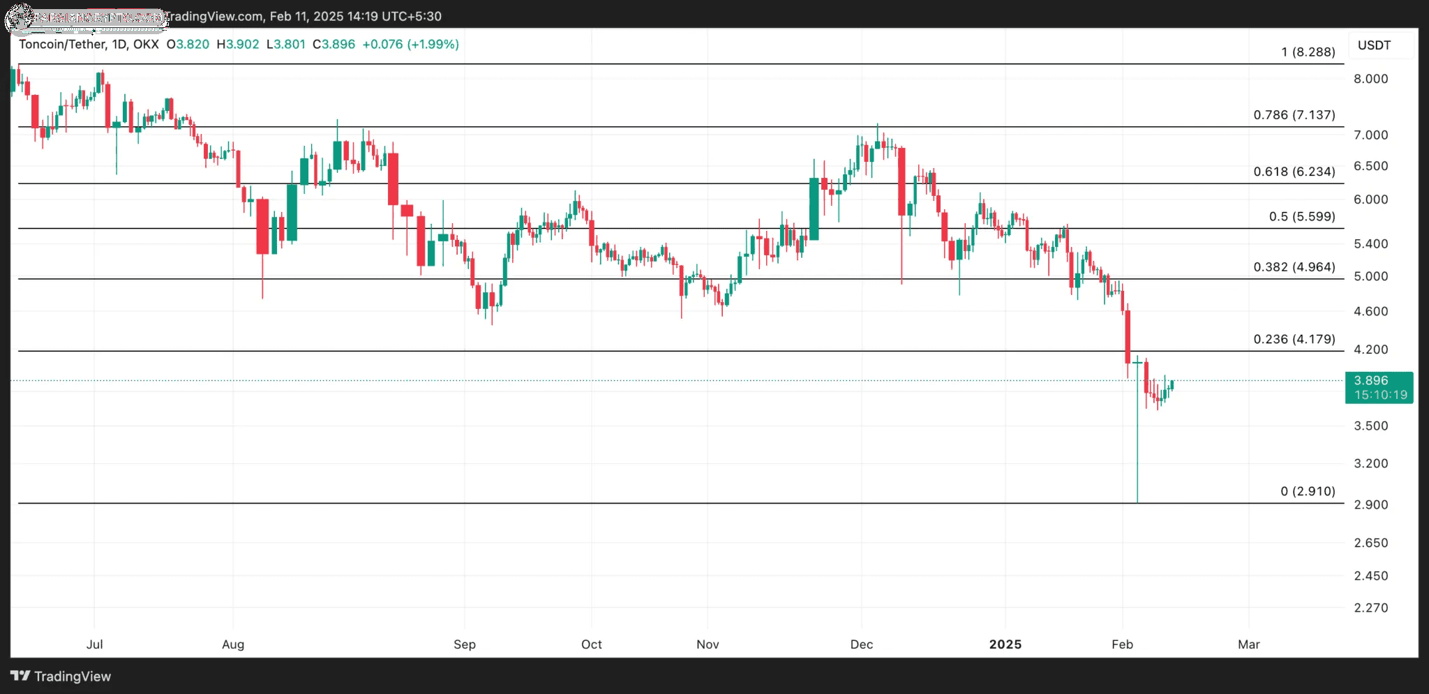Click the TradingView logo icon at bottom
Viewport: 1429px width, 694px height.
(x=20, y=676)
